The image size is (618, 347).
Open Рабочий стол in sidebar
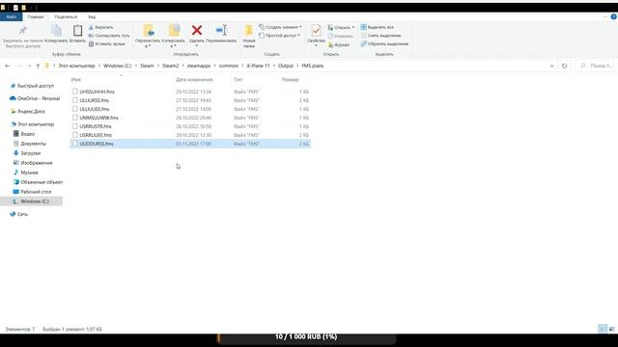32,192
